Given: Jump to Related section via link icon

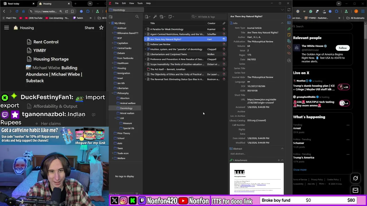Looking at the screenshot, I should click(x=289, y=54).
